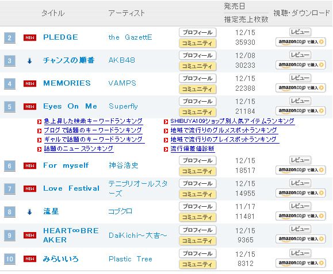Image resolution: width=333 pixels, height=274 pixels.
Task: Click コミュニティ button for DaiKichi～大吉～
Action: (197, 241)
